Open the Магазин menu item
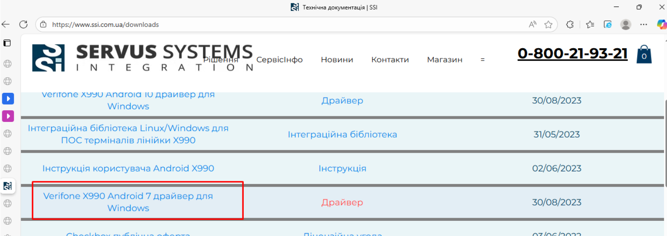Screen dimensions: 667x236 point(445,60)
